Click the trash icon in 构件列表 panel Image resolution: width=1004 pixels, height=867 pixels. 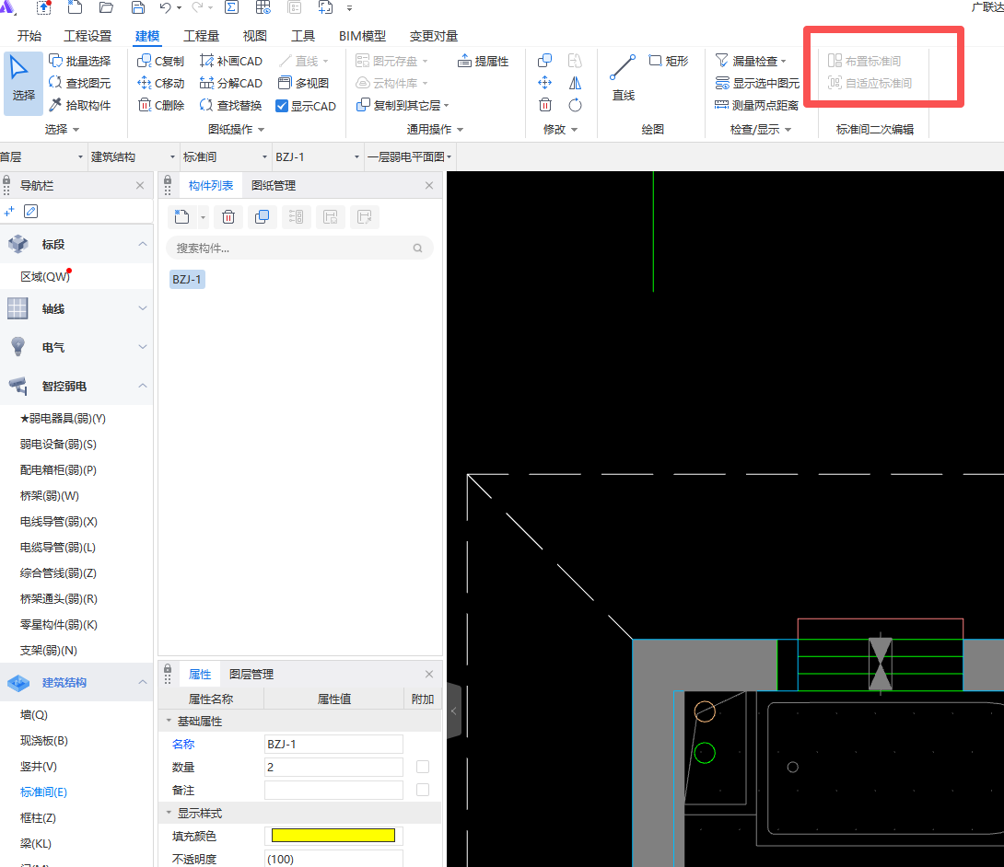[x=228, y=216]
